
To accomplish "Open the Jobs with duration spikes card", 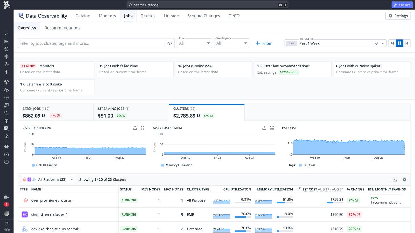I will (x=372, y=69).
